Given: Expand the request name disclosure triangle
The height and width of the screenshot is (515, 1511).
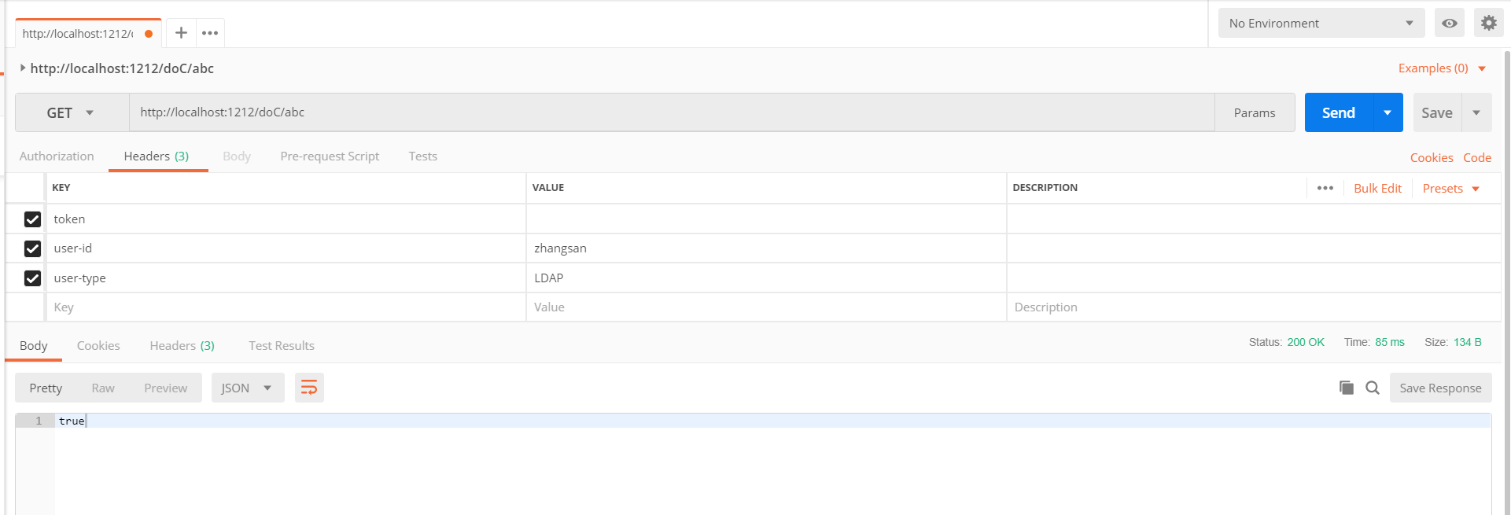Looking at the screenshot, I should 23,68.
